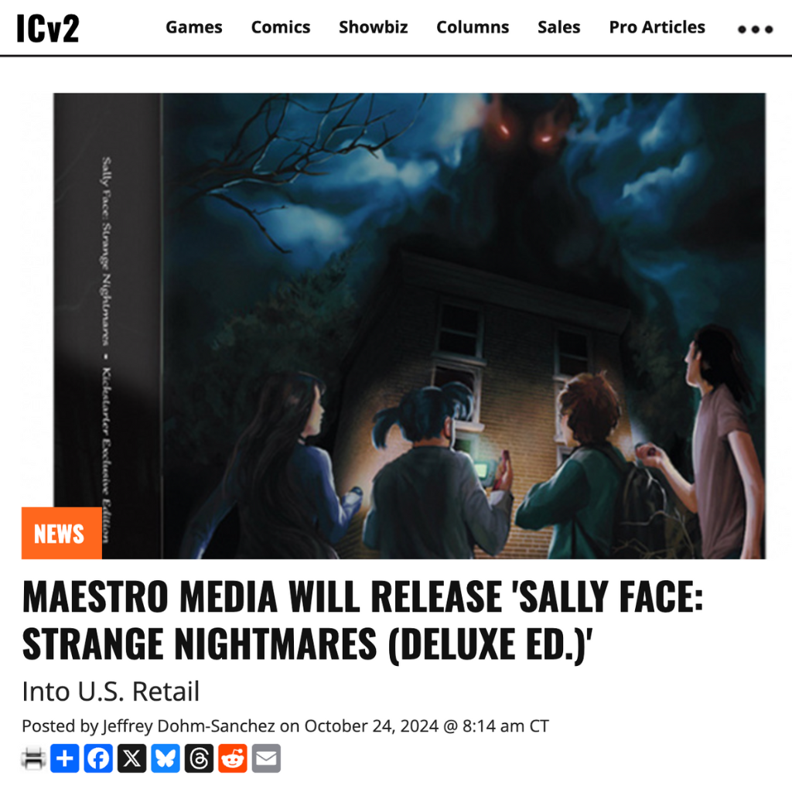The width and height of the screenshot is (792, 792).
Task: Click the ICv2 logo
Action: pyautogui.click(x=47, y=29)
